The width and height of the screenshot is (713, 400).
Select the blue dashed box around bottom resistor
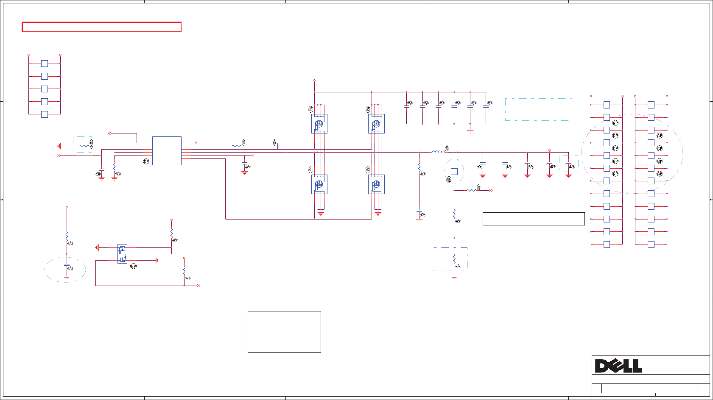tap(450, 259)
